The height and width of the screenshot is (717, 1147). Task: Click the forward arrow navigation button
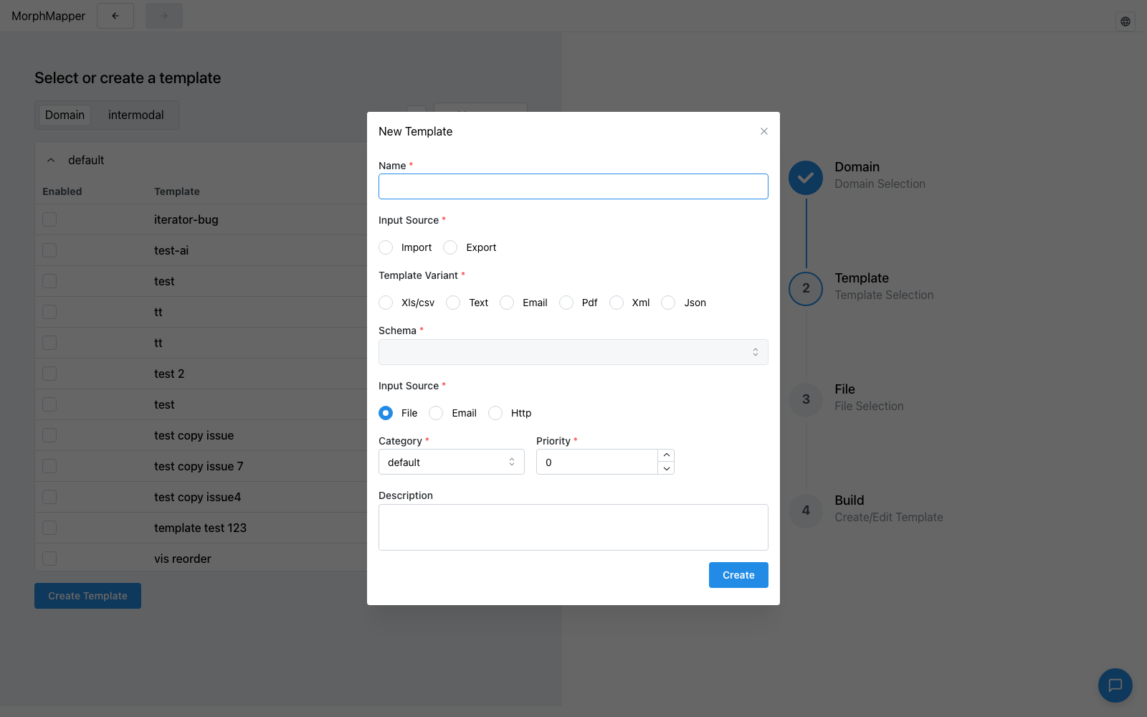click(164, 16)
